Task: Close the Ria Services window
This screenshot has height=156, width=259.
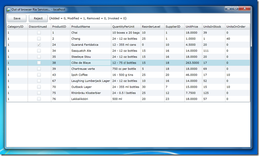Action: (x=245, y=8)
